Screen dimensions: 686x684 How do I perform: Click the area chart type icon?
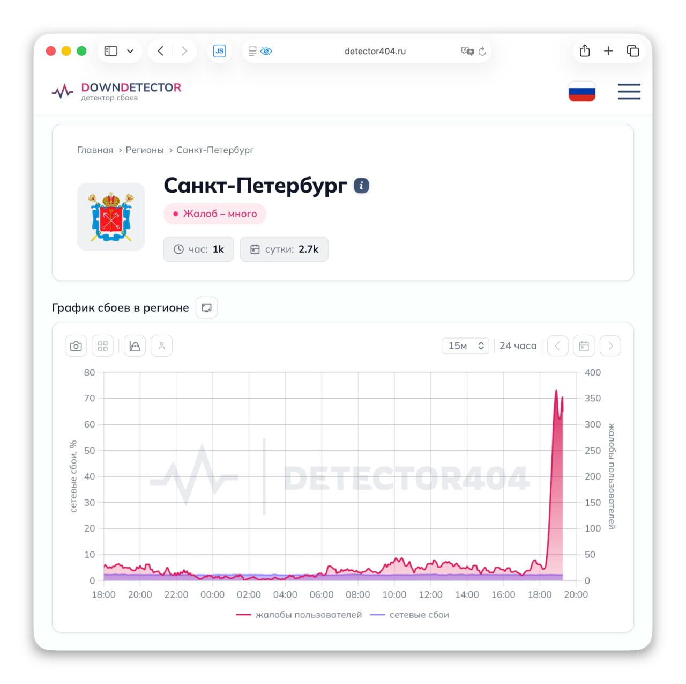point(135,346)
